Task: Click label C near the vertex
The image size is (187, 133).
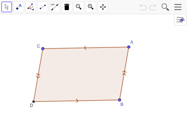Action: pyautogui.click(x=38, y=46)
